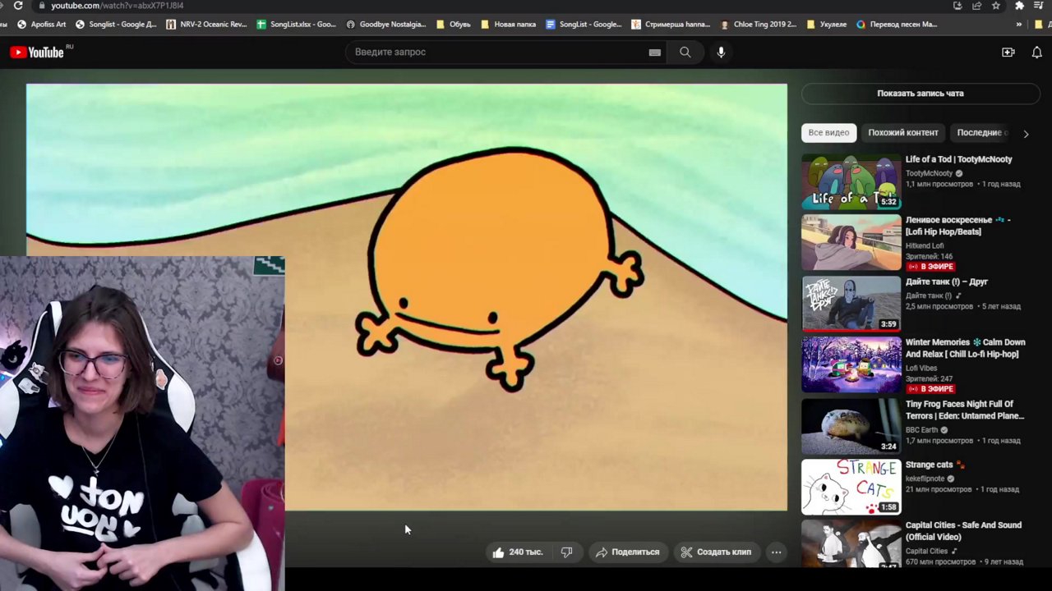Open Tiny Frog Faces Night title
Image resolution: width=1052 pixels, height=591 pixels.
(965, 410)
